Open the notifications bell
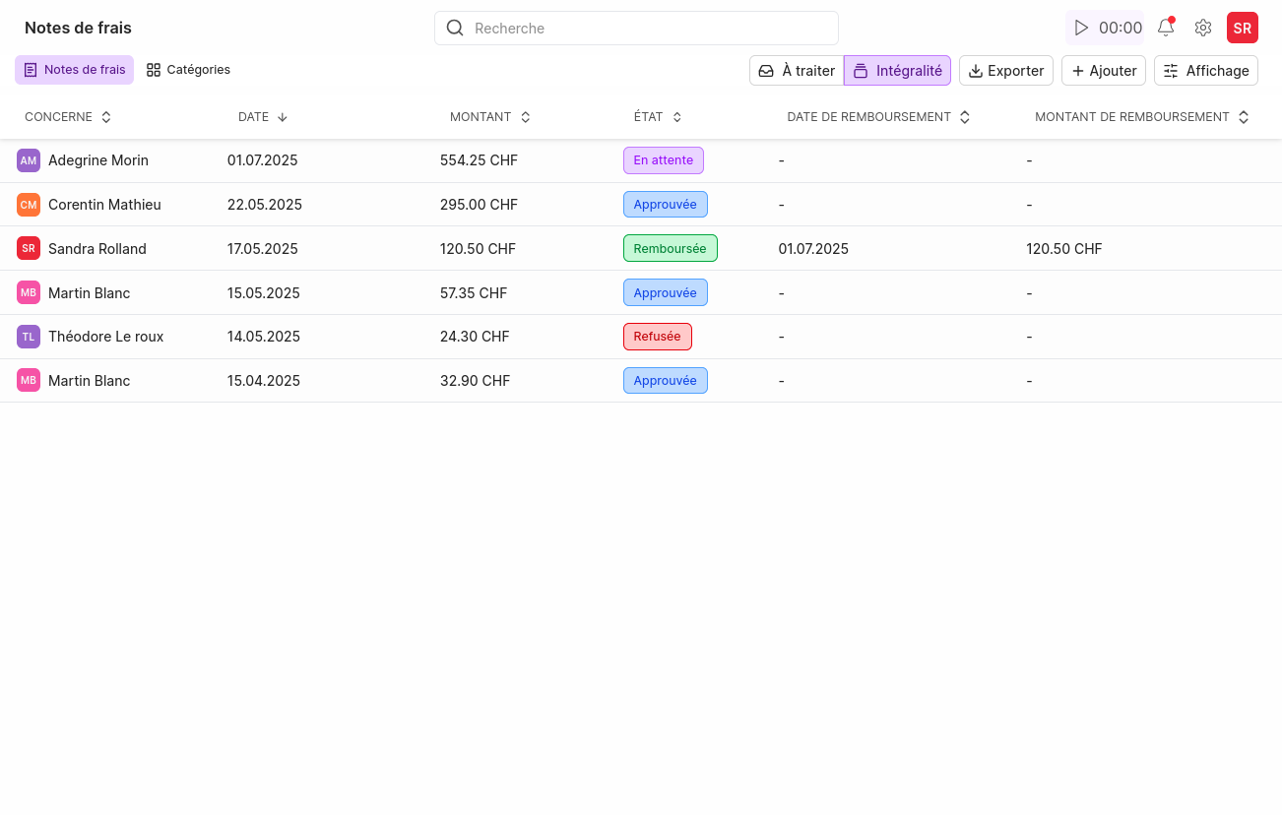The image size is (1282, 815). click(1166, 28)
